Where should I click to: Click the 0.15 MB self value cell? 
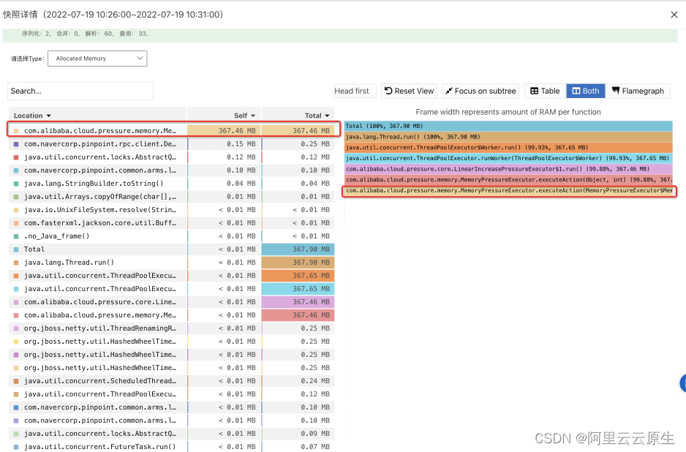(x=225, y=144)
